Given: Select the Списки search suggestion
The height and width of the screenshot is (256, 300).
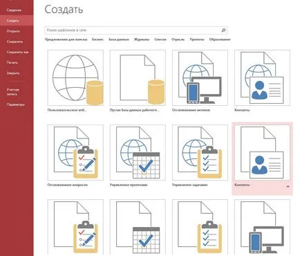Looking at the screenshot, I should tap(160, 39).
